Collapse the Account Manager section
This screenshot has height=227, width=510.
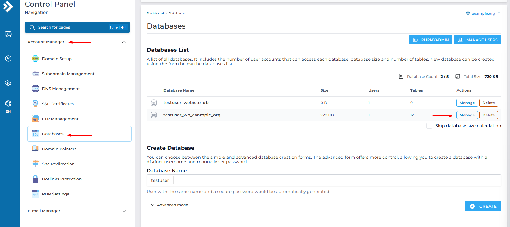pos(124,42)
